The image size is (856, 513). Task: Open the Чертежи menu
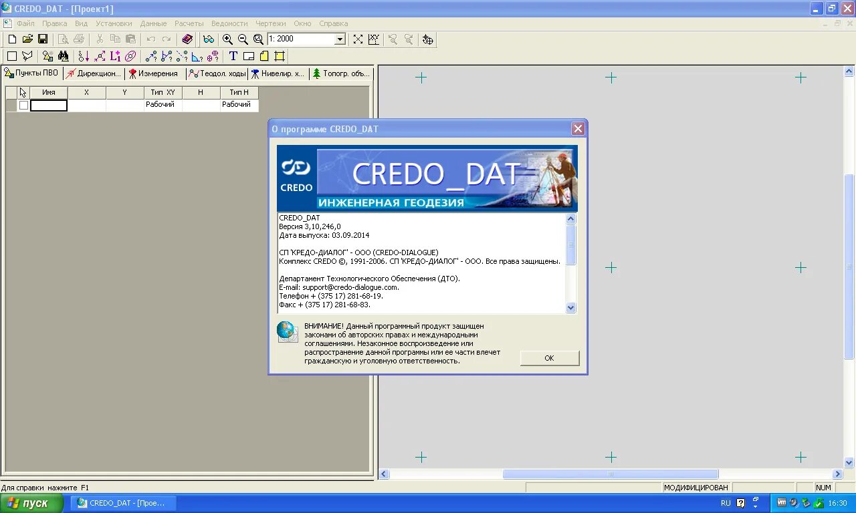pyautogui.click(x=271, y=23)
